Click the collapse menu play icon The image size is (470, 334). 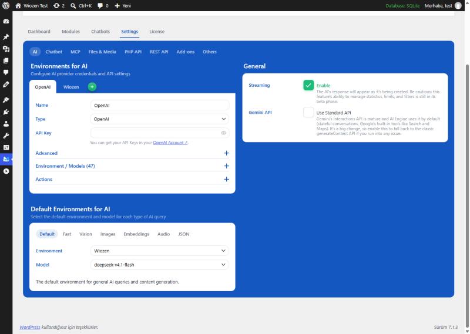[6, 171]
